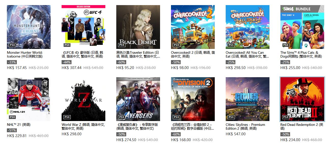The image size is (329, 147).
Task: Open the Cities: Skylines - Premium Edition 2 title link
Action: point(245,127)
